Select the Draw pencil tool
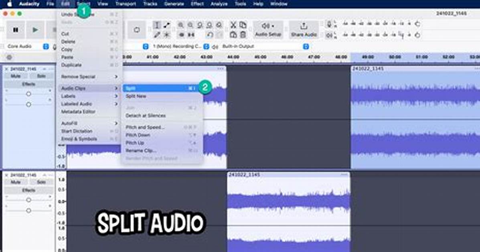The image size is (480, 252). [x=157, y=35]
